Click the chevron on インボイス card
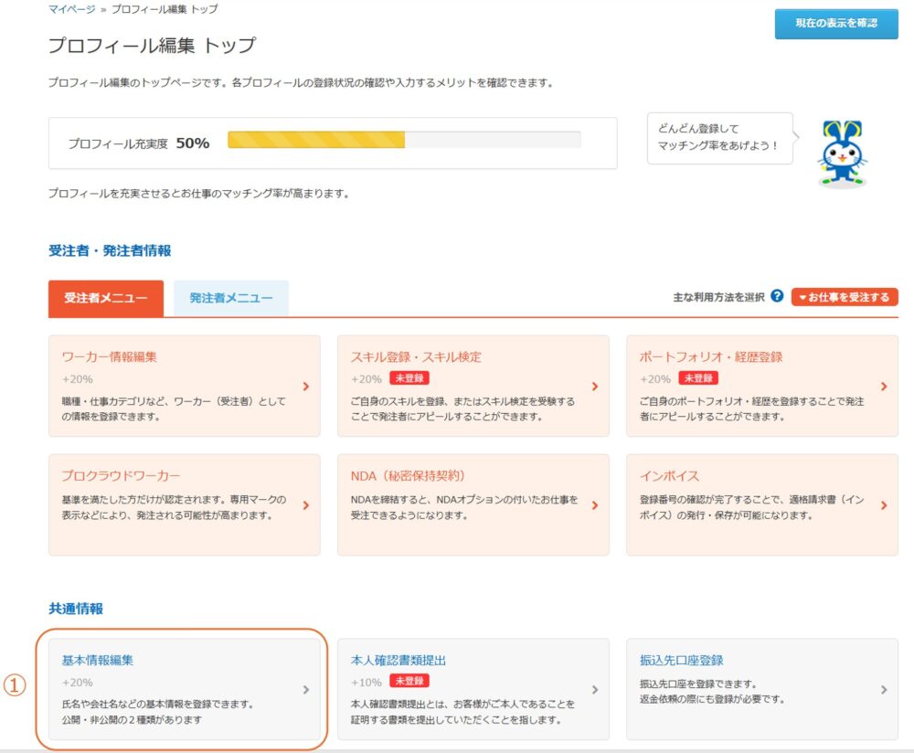The width and height of the screenshot is (914, 753). tap(884, 505)
